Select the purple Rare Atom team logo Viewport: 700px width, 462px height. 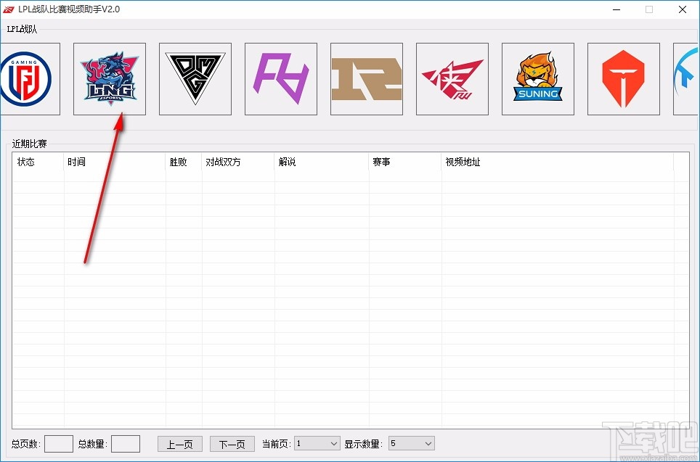pos(280,78)
